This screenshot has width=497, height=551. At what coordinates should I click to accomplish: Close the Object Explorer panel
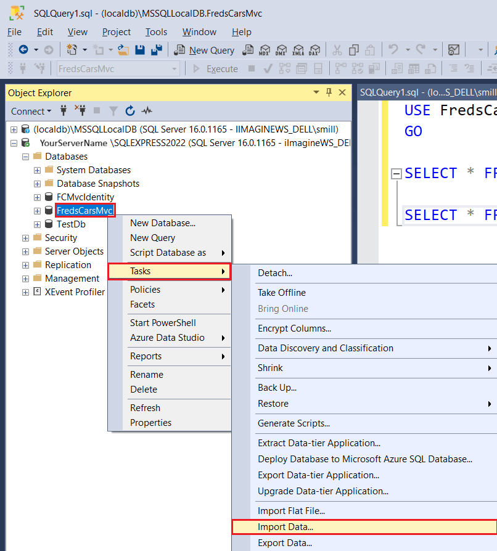click(x=342, y=92)
